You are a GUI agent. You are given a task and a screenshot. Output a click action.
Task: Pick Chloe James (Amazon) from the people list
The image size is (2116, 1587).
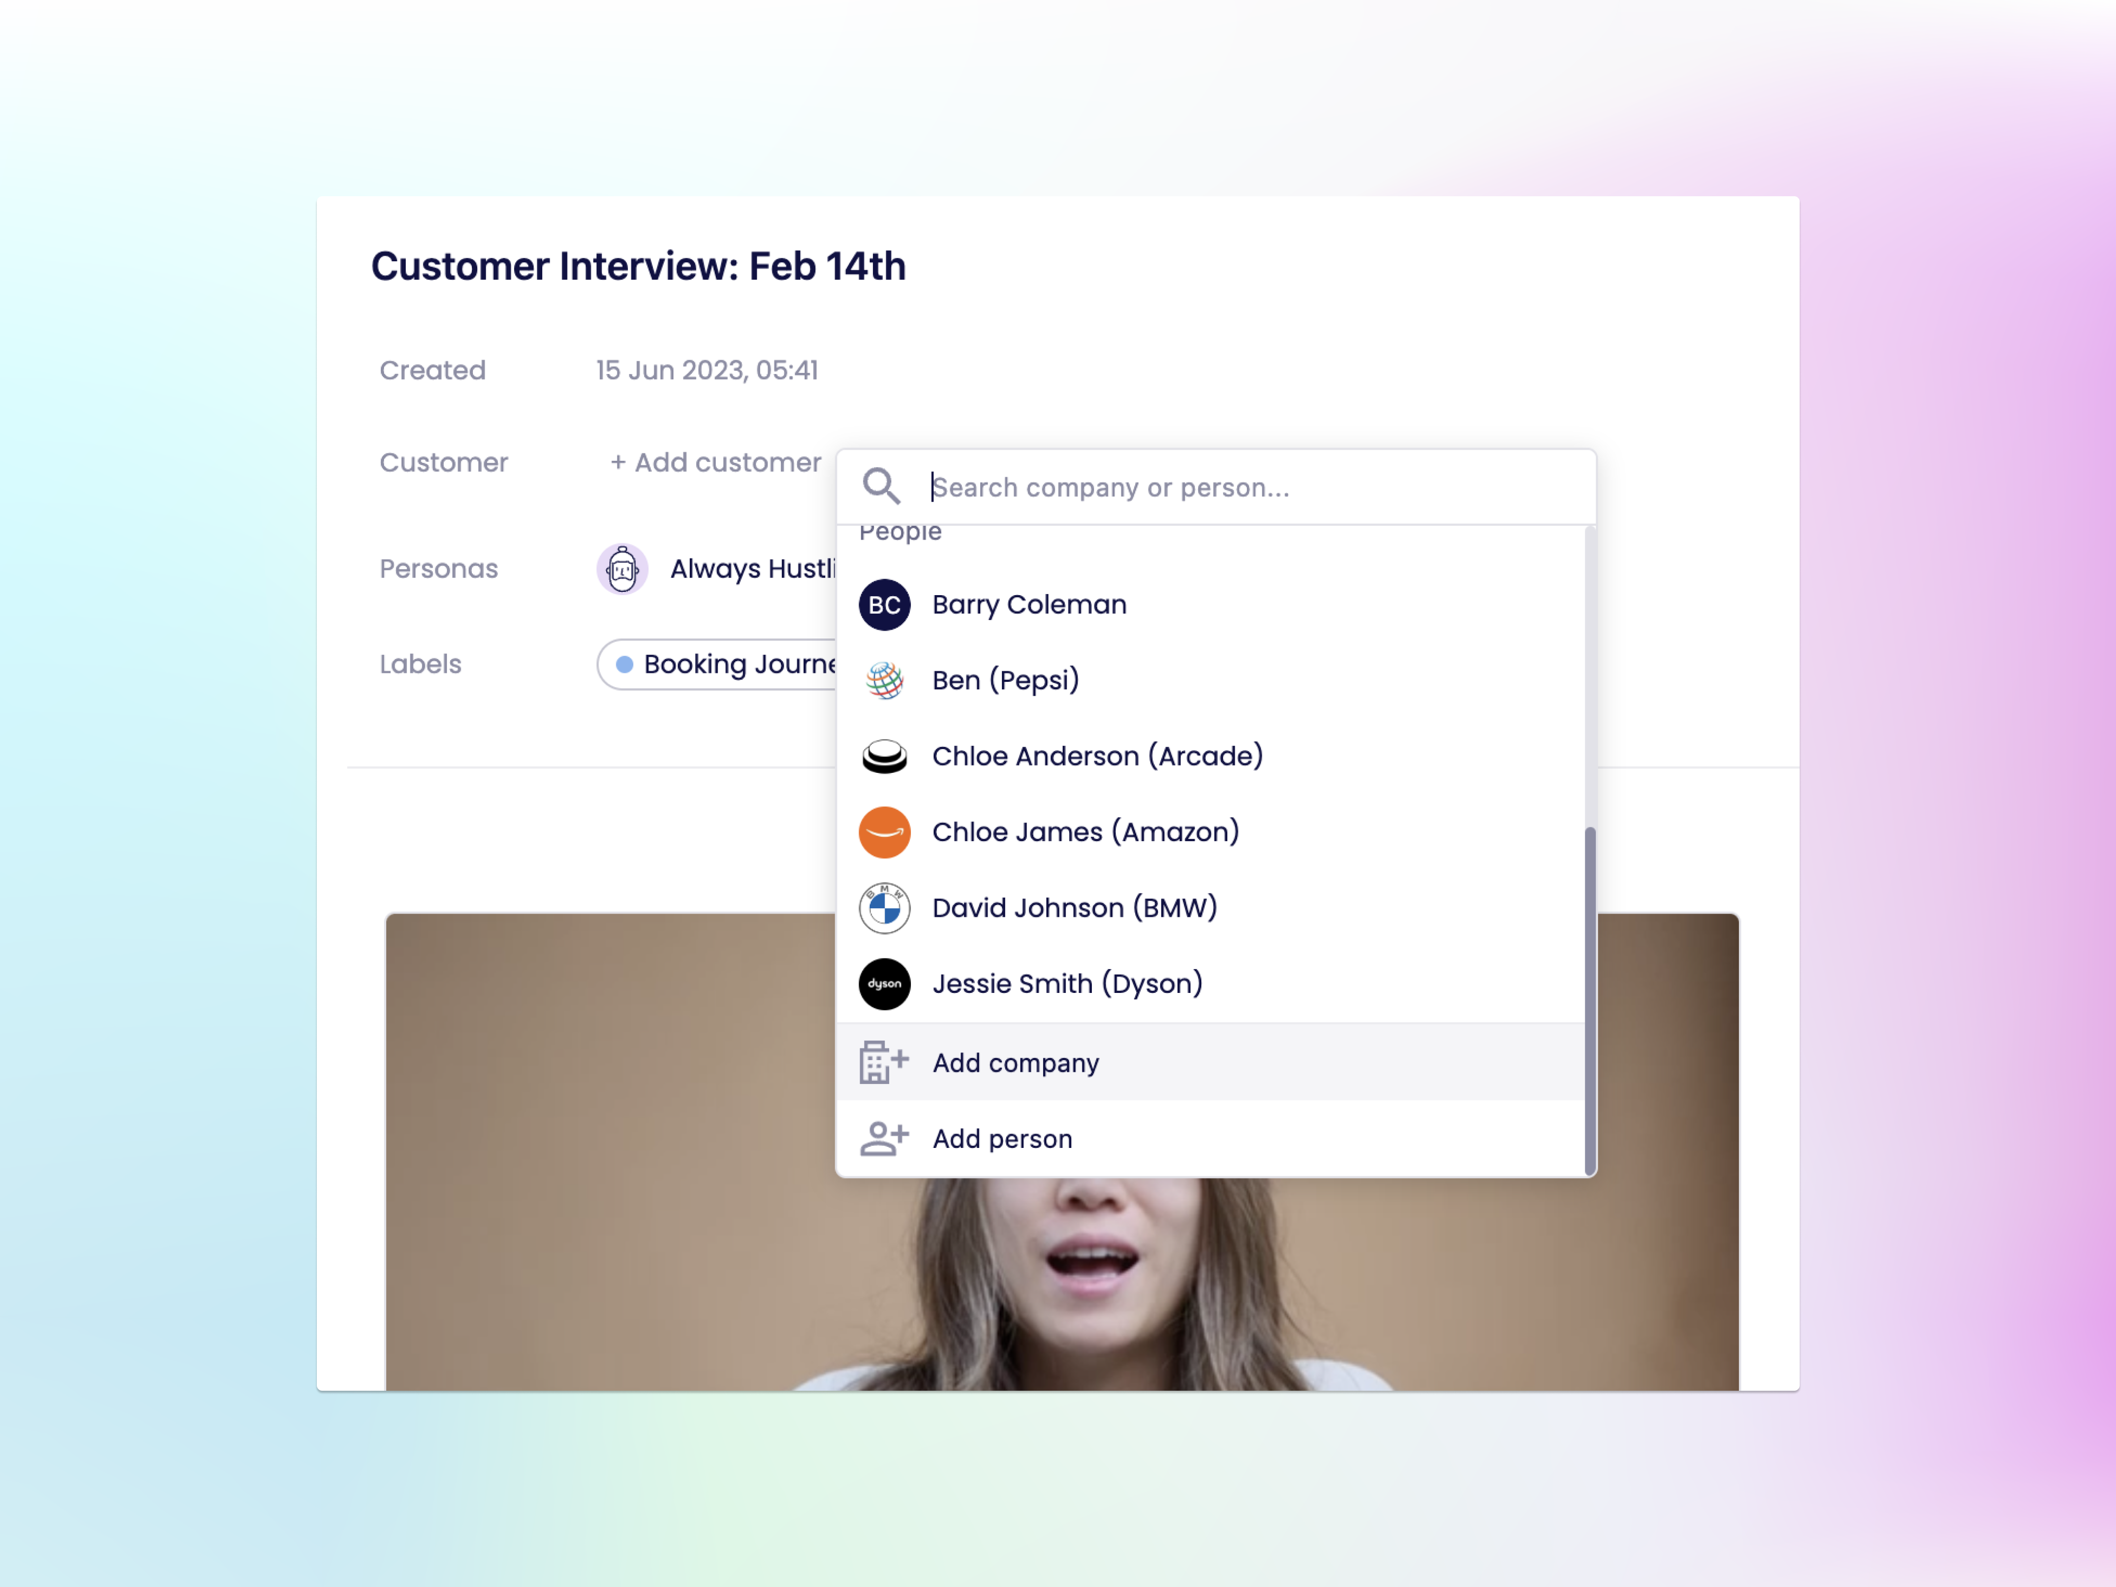(x=1211, y=832)
